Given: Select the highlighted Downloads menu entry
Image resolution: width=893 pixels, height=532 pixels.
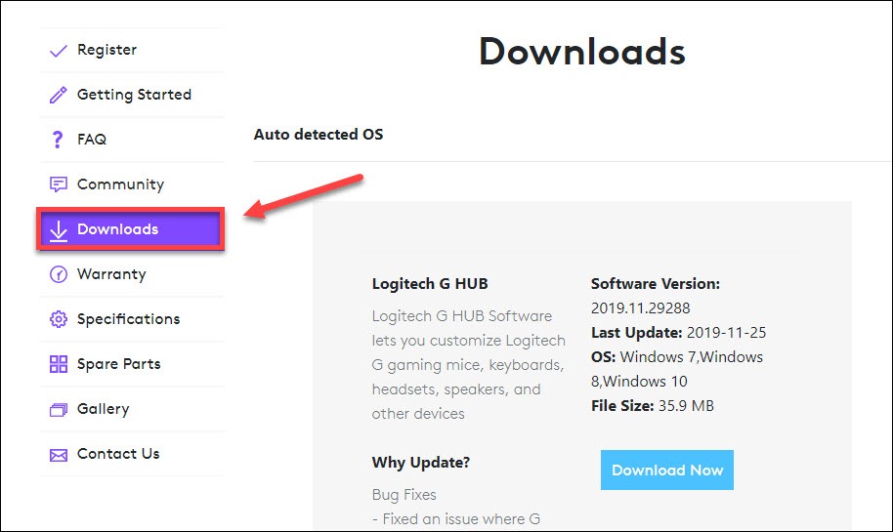Looking at the screenshot, I should click(x=131, y=229).
